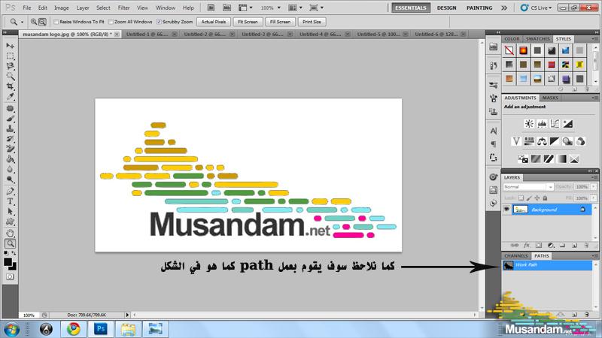Click the Fit Screen button
This screenshot has height=338, width=602.
click(x=248, y=22)
